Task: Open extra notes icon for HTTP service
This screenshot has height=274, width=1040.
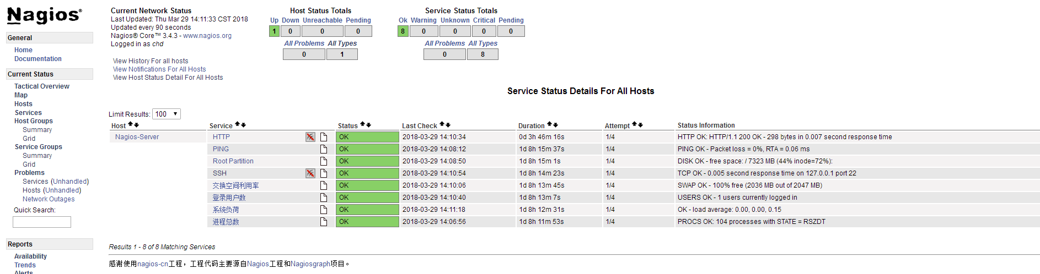Action: 324,137
